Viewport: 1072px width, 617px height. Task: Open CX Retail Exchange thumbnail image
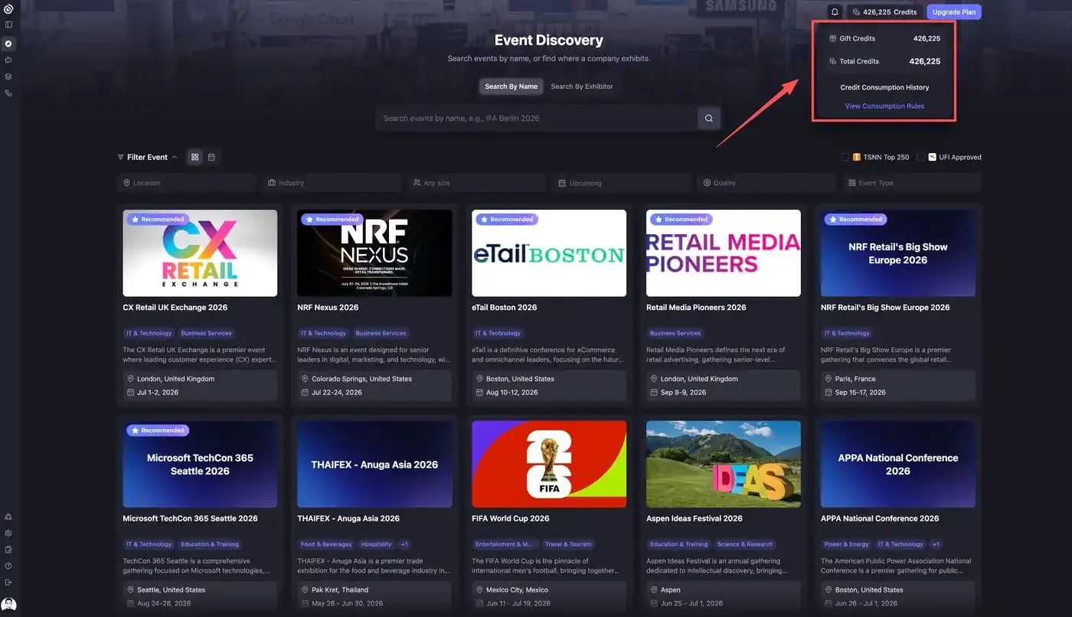coord(200,253)
